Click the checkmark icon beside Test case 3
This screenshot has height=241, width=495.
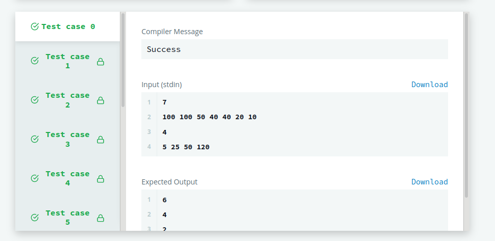35,139
